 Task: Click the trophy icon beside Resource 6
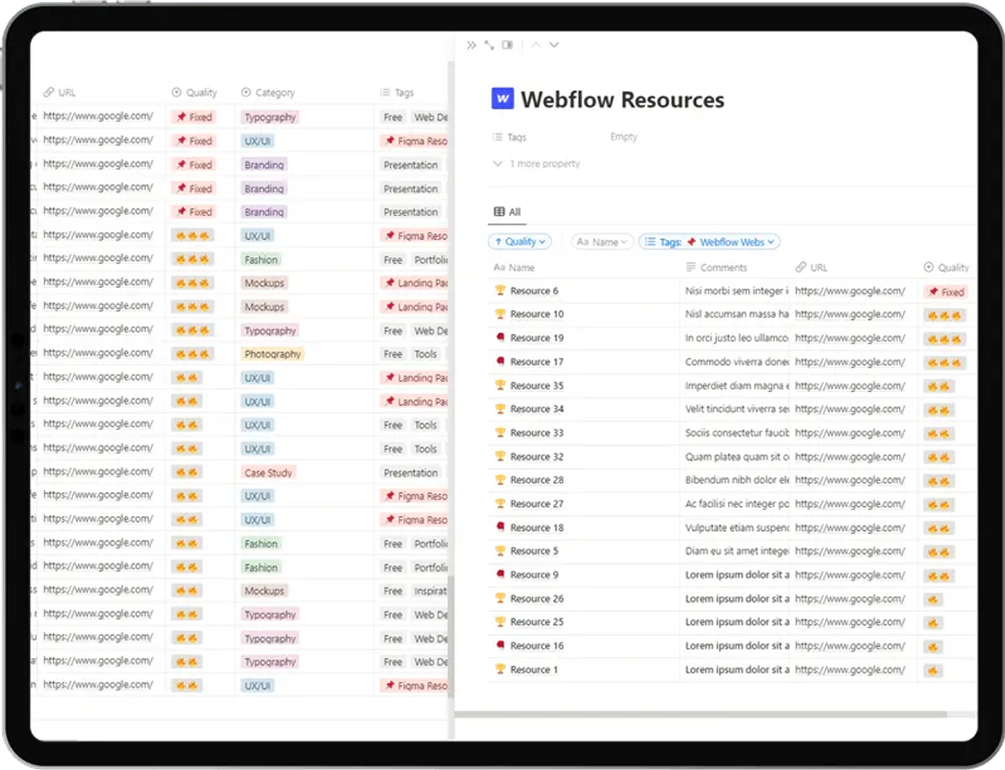coord(500,290)
